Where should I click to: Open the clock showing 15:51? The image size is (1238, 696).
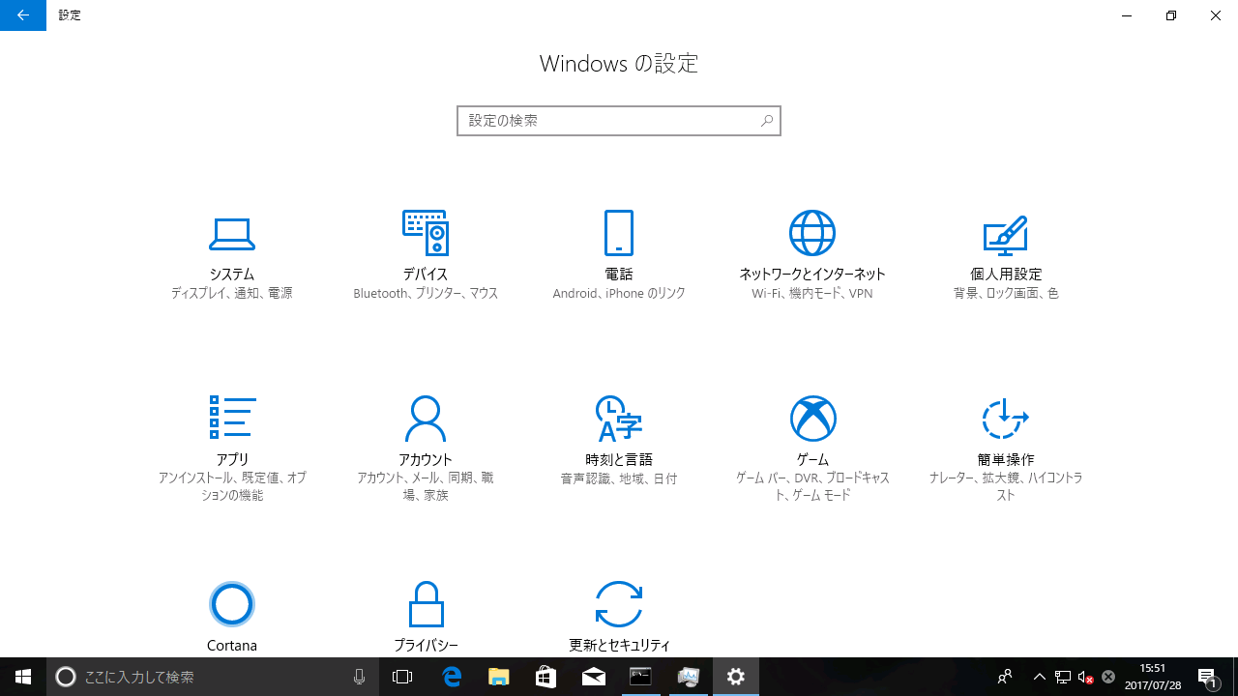pos(1153,677)
